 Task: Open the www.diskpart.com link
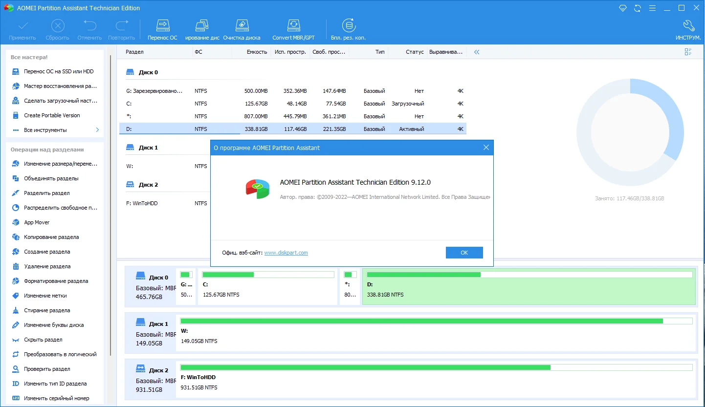click(286, 253)
